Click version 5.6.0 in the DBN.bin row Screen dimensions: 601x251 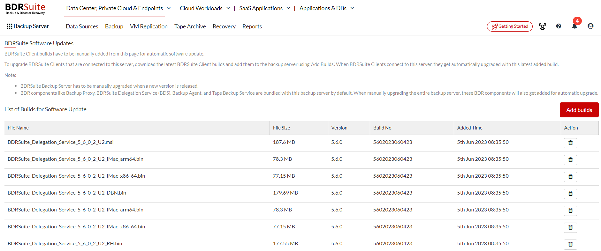[x=337, y=193]
